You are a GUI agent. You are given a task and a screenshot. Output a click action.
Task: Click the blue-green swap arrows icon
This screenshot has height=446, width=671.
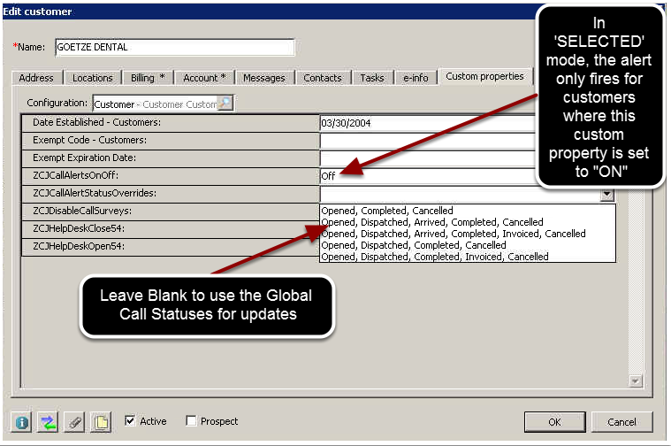[48, 422]
